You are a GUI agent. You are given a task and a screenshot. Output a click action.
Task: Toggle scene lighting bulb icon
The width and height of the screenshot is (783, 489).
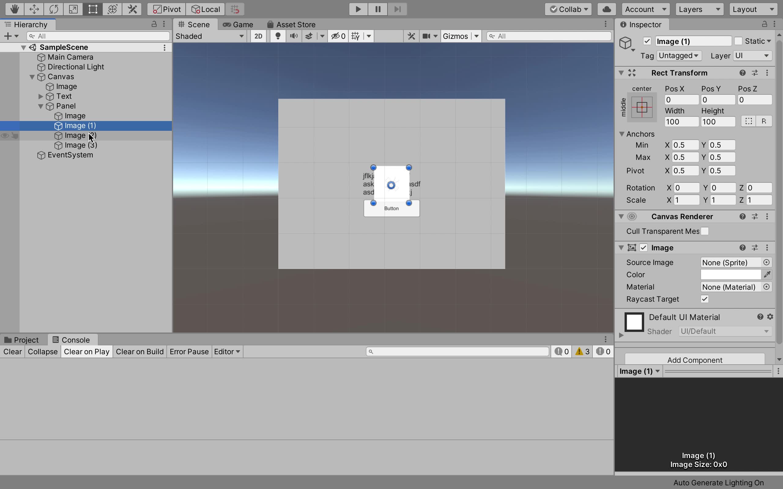coord(278,36)
